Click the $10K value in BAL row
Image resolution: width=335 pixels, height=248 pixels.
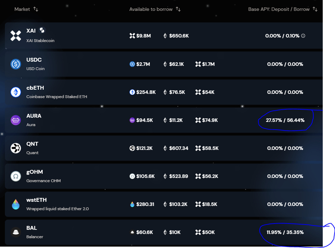[175, 232]
